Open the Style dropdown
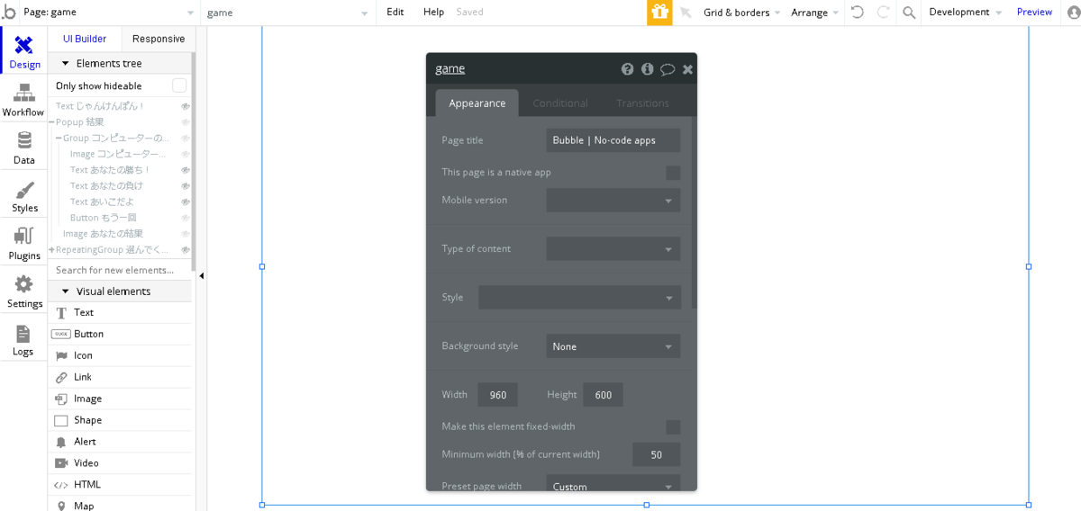Viewport: 1081px width, 511px height. [579, 298]
